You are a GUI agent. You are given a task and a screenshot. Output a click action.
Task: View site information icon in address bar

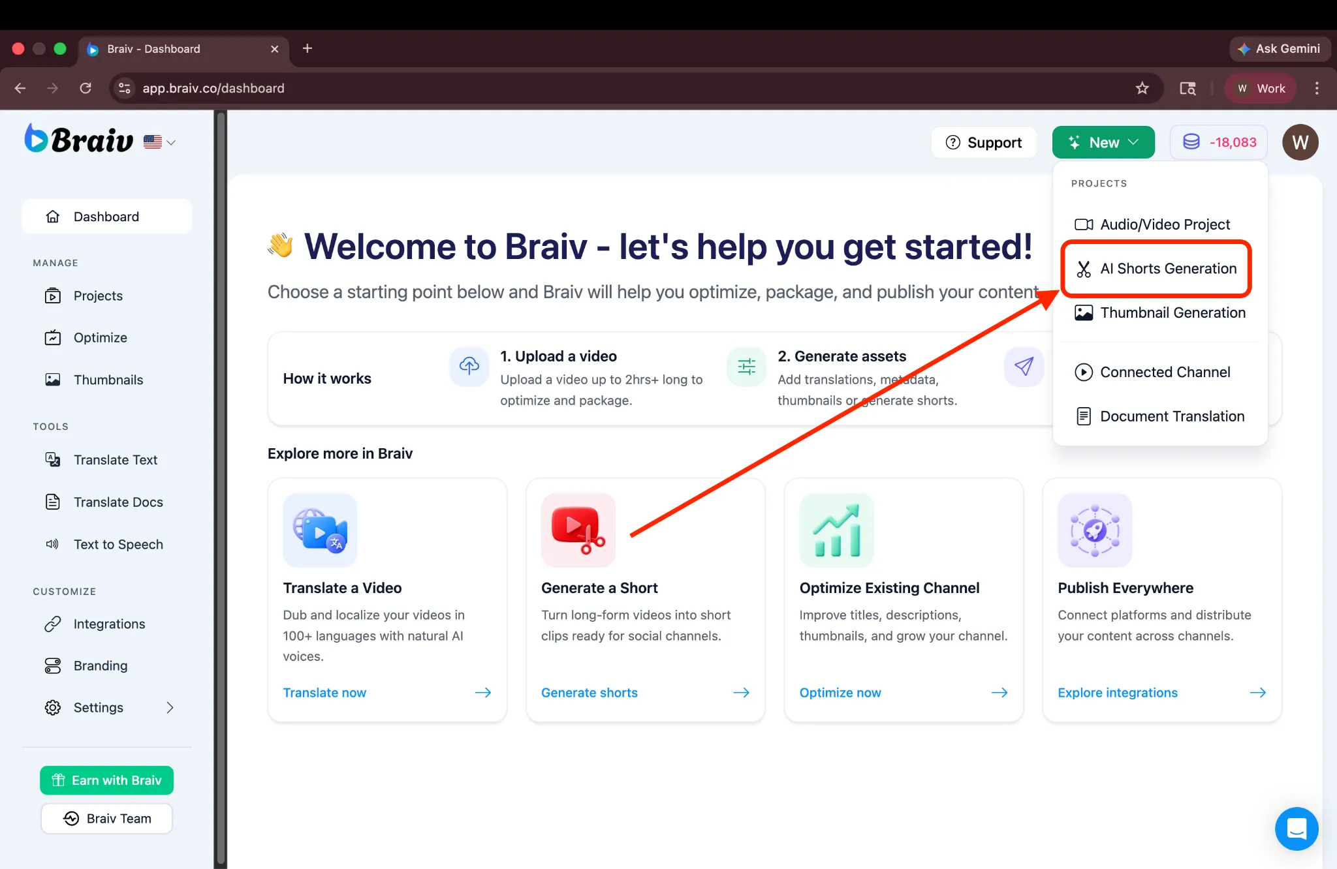(x=125, y=88)
